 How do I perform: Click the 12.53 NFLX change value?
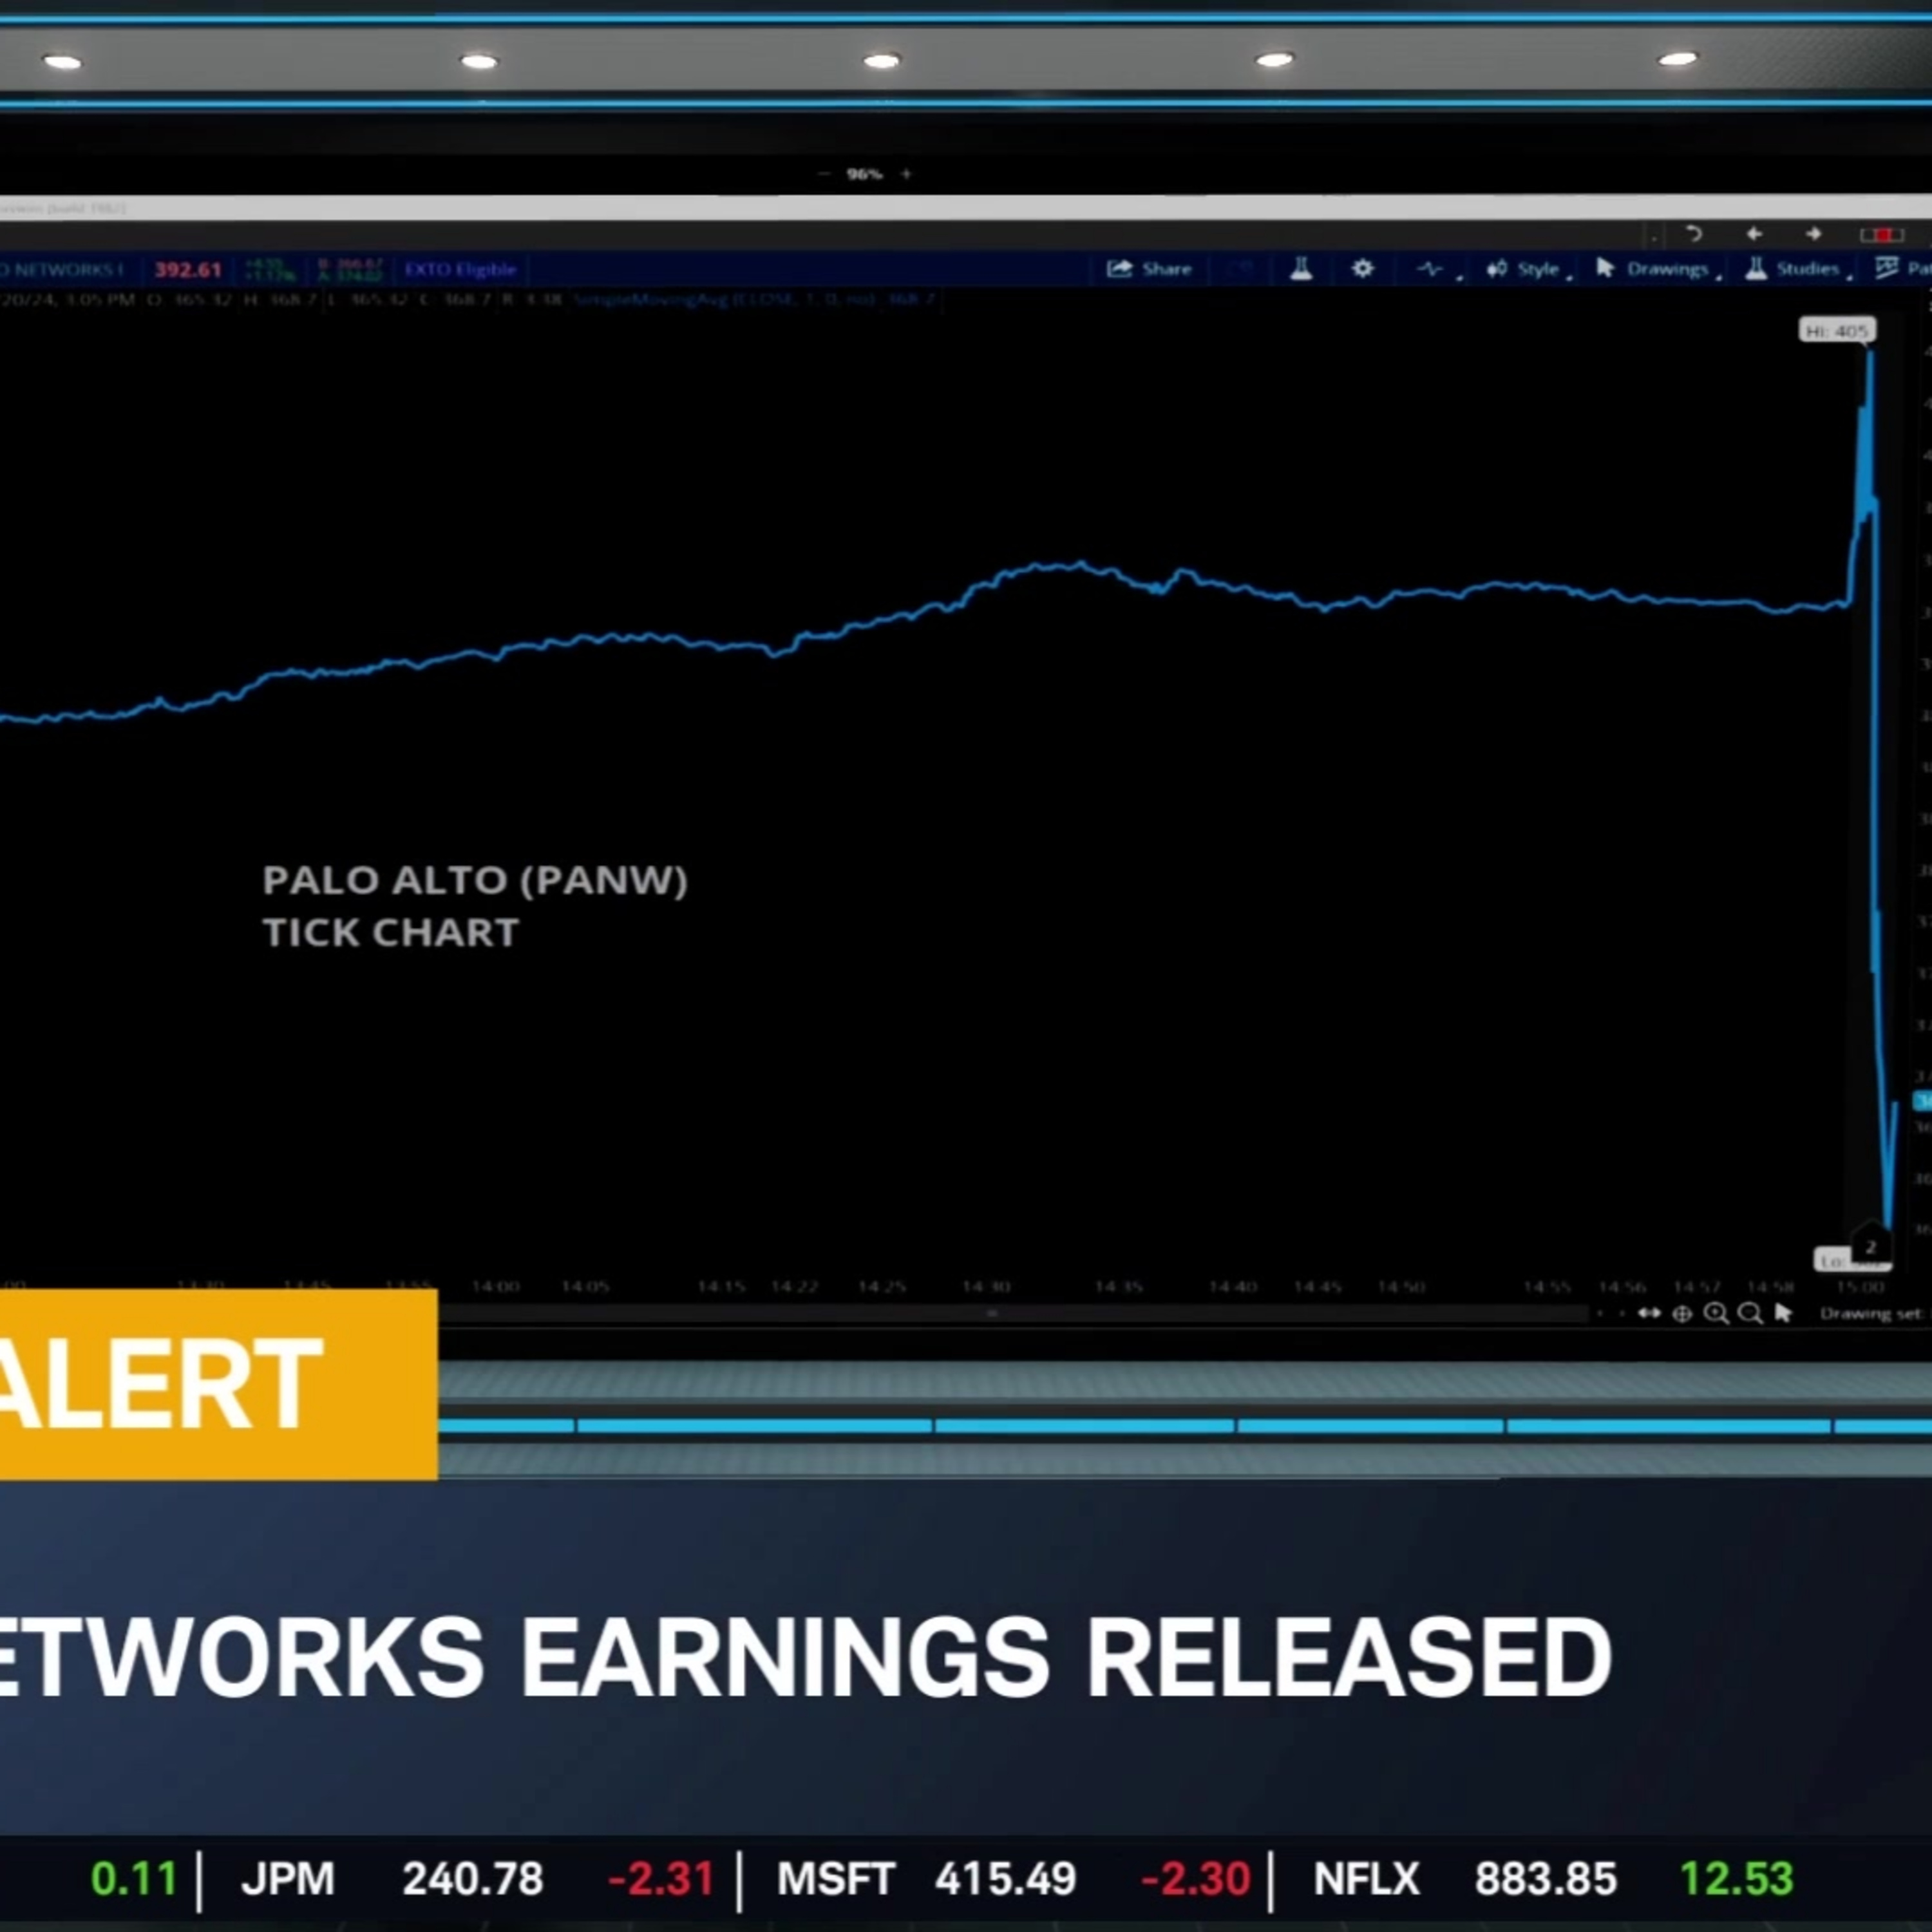tap(1737, 1879)
